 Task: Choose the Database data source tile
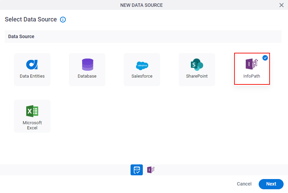(x=87, y=69)
